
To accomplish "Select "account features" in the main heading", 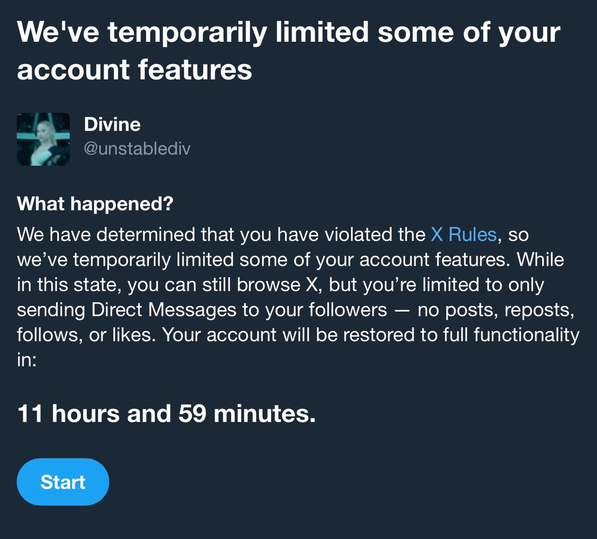I will click(x=134, y=69).
